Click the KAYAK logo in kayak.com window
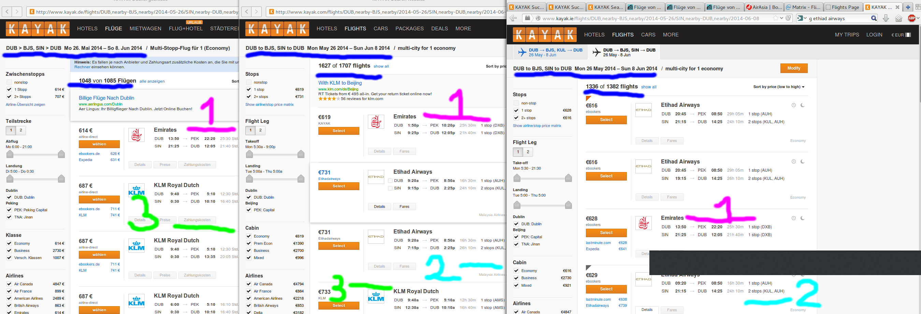The height and width of the screenshot is (314, 921). [x=277, y=29]
